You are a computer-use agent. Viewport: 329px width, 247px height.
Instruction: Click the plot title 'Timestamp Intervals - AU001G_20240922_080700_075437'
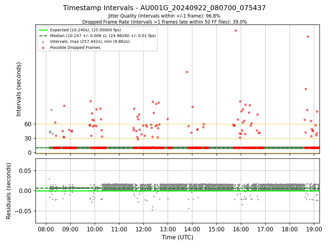[164, 8]
